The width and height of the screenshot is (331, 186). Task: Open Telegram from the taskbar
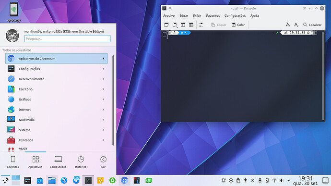click(76, 180)
